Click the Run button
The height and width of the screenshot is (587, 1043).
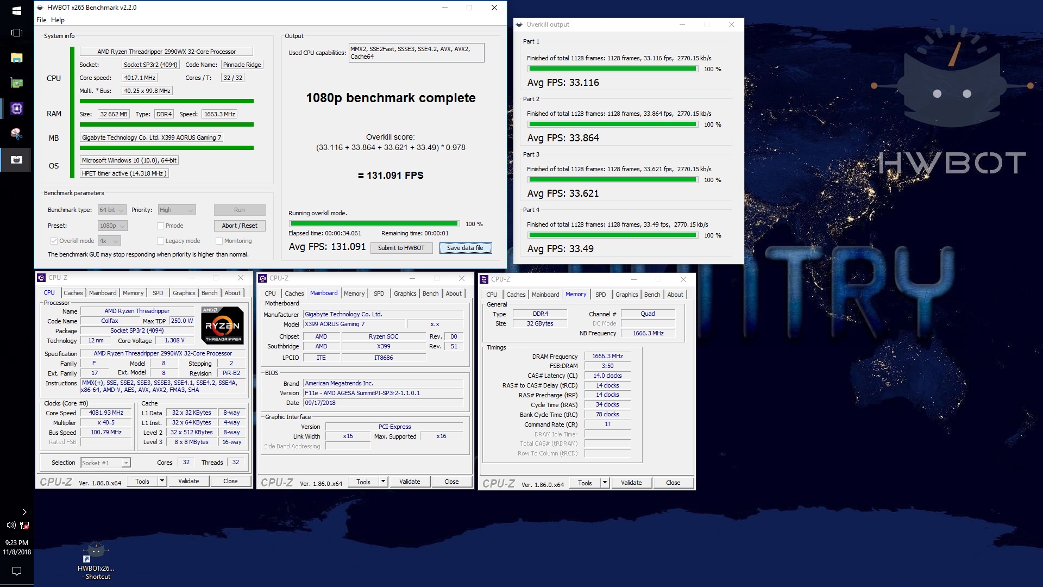pos(240,210)
